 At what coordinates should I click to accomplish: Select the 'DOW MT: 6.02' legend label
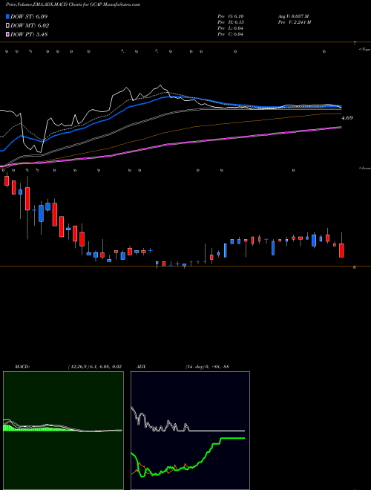tap(30, 26)
